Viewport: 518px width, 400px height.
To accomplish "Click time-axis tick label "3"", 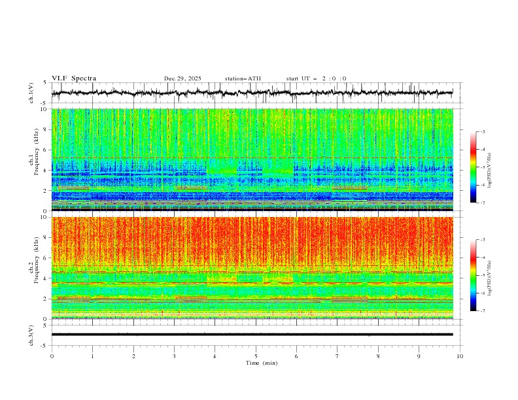I will pyautogui.click(x=174, y=356).
